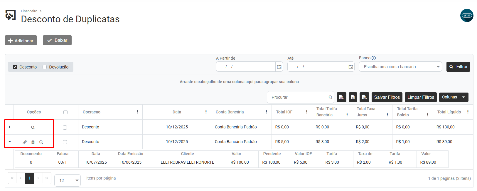
Task: Open calendar picker for 'Até' date
Action: [350, 67]
